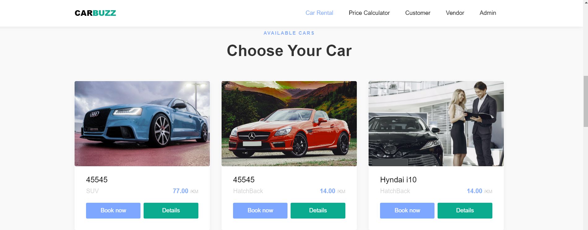The image size is (588, 230).
Task: Select the Hyndai i10 car name
Action: (398, 180)
